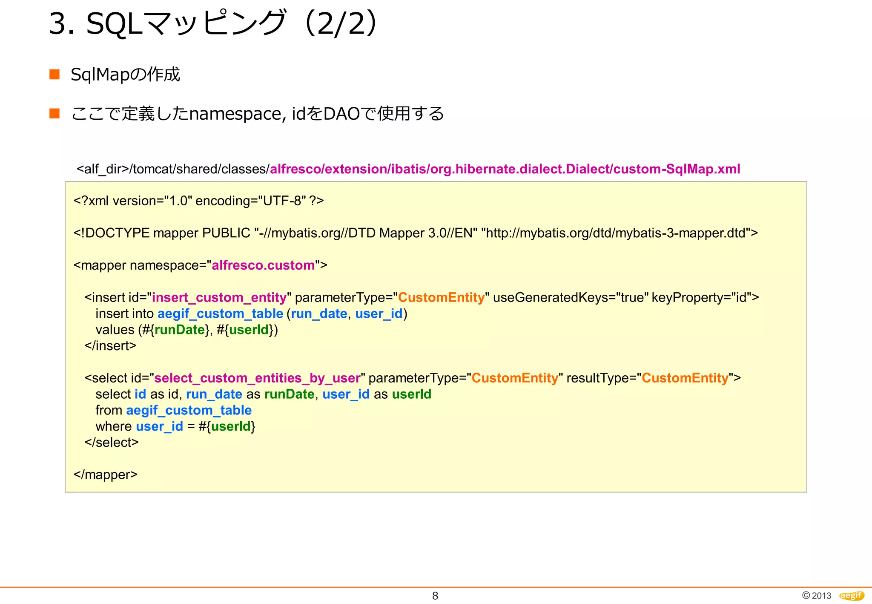872x604 pixels.
Task: Click the page number 8
Action: point(435,596)
